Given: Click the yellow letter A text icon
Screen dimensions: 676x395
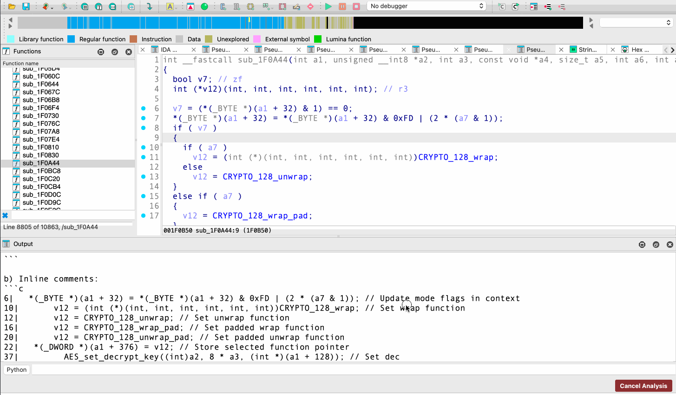Looking at the screenshot, I should coord(170,6).
